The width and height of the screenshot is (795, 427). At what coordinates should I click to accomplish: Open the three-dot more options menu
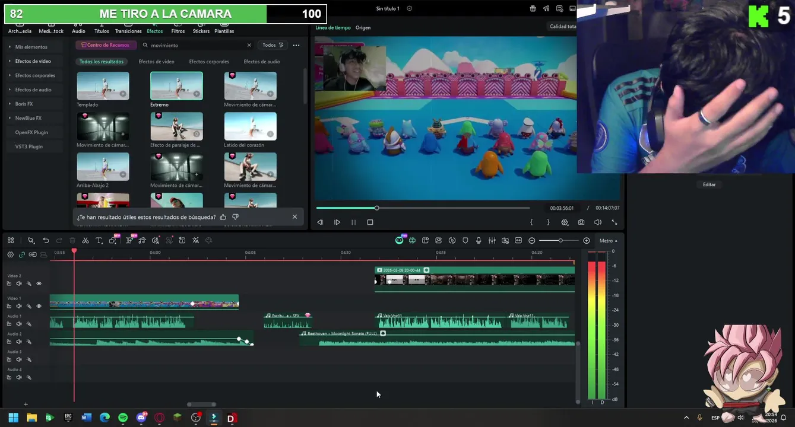click(x=296, y=45)
